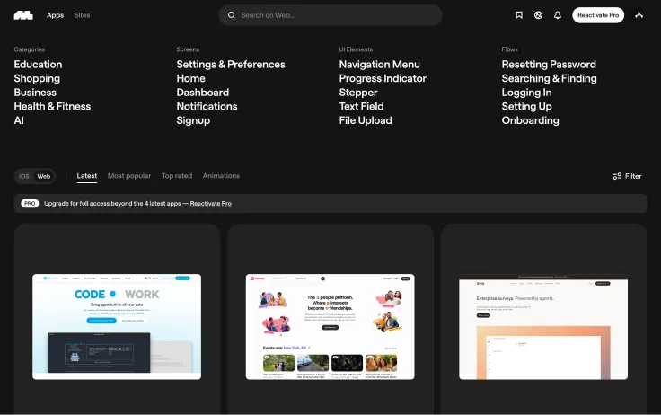
Task: Browse Notifications screens
Action: (x=207, y=106)
